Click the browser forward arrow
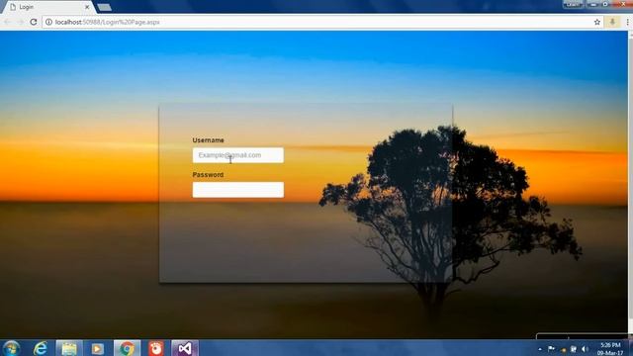Image resolution: width=633 pixels, height=356 pixels. click(x=20, y=22)
